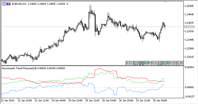Click the 24 Jan 20:00 time label
The height and width of the screenshot is (104, 198).
click(x=76, y=101)
